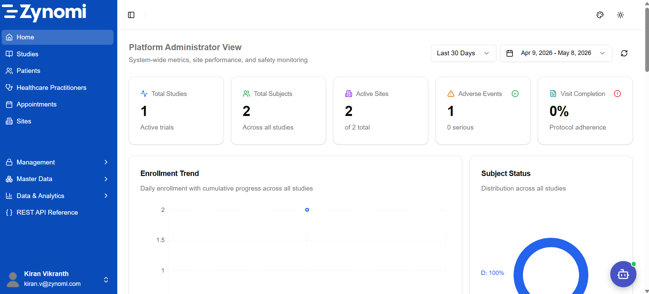
Task: Open the Active Sites card
Action: 381,111
